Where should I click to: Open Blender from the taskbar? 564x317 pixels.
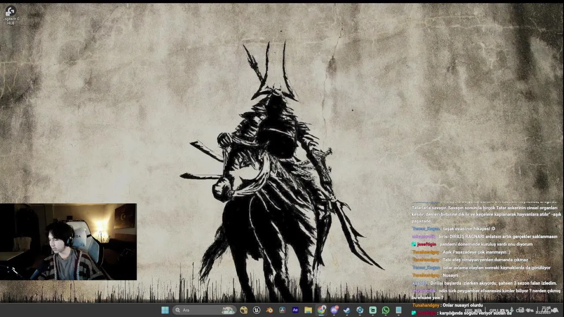click(x=269, y=310)
